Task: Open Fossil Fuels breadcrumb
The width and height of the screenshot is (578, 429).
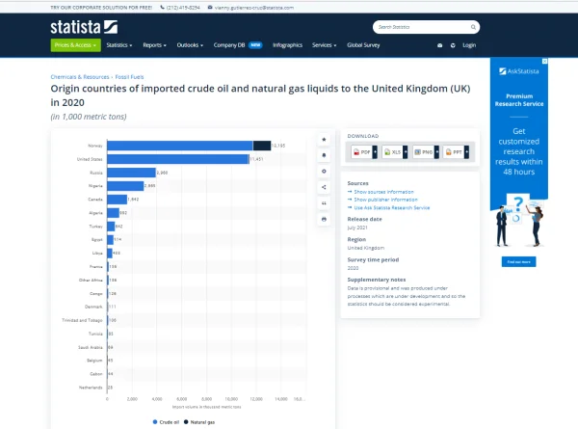Action: [x=129, y=77]
